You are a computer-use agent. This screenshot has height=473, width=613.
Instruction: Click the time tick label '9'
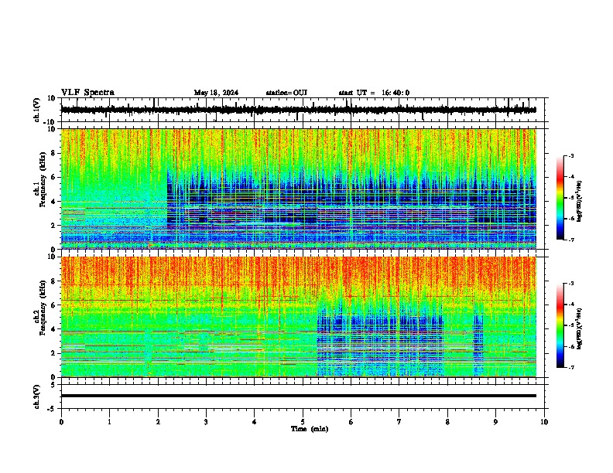[x=495, y=422]
